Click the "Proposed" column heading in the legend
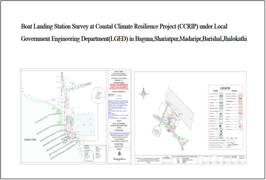Viewport: 266px width, 180px height. (x=234, y=91)
